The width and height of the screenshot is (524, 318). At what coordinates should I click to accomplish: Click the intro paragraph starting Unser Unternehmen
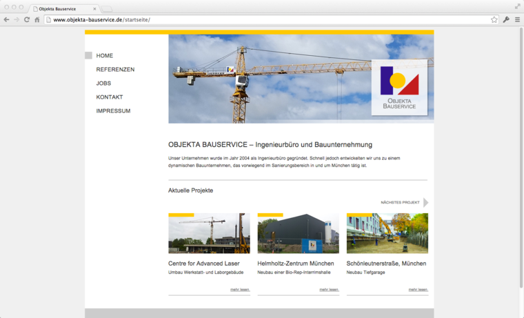coord(284,162)
